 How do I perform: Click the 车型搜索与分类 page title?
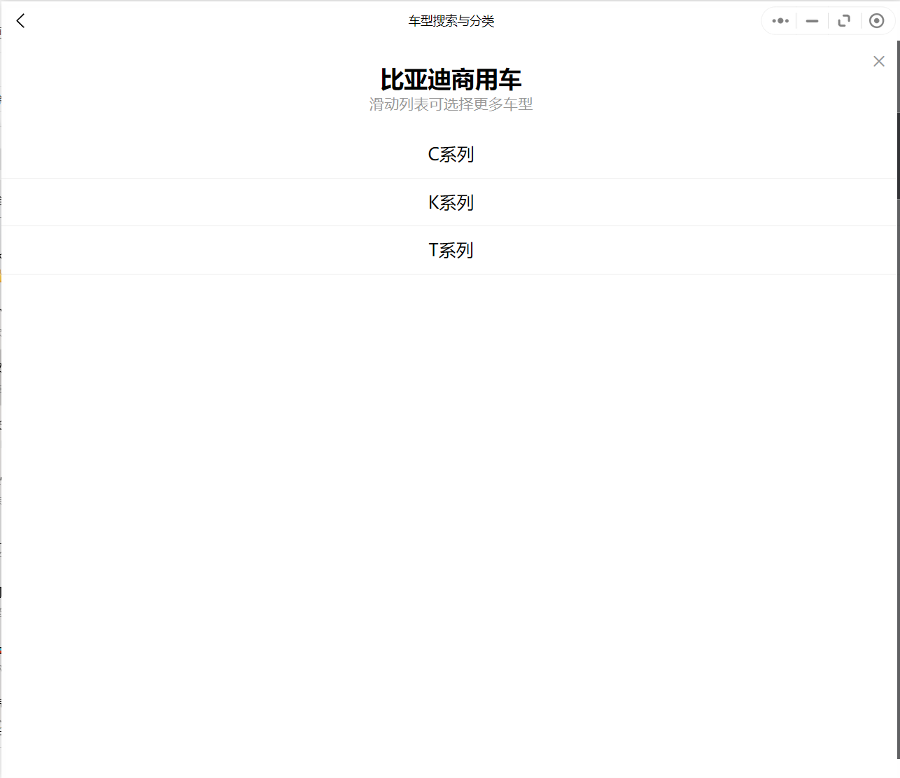pyautogui.click(x=451, y=21)
